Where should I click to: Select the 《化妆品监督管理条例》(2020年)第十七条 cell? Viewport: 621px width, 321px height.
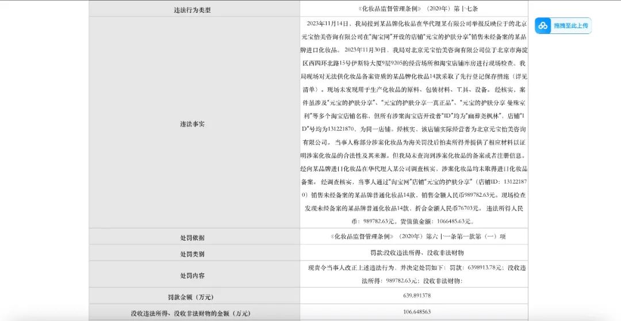[414, 8]
